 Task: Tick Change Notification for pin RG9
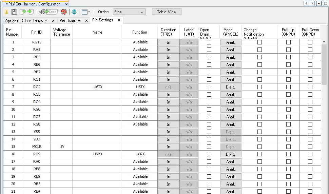tap(259, 154)
